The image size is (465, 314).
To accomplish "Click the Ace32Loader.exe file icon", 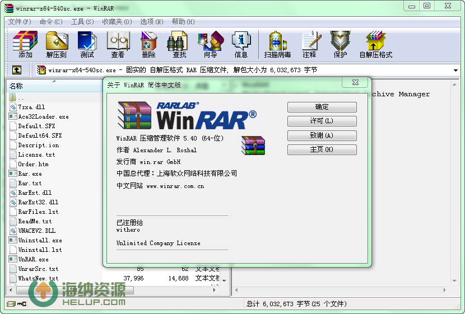I will (13, 116).
